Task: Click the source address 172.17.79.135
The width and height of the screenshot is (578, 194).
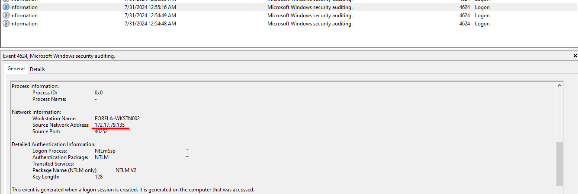Action: (x=110, y=125)
